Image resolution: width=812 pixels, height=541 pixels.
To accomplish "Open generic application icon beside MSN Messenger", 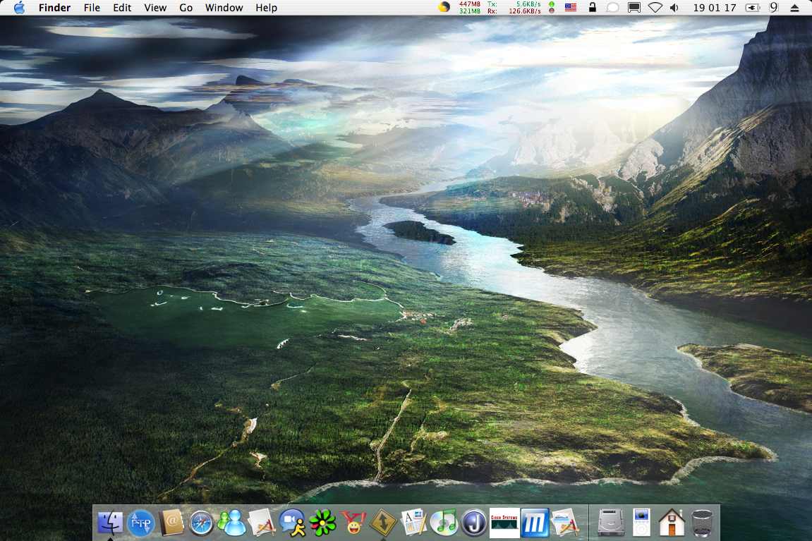I will (x=262, y=523).
